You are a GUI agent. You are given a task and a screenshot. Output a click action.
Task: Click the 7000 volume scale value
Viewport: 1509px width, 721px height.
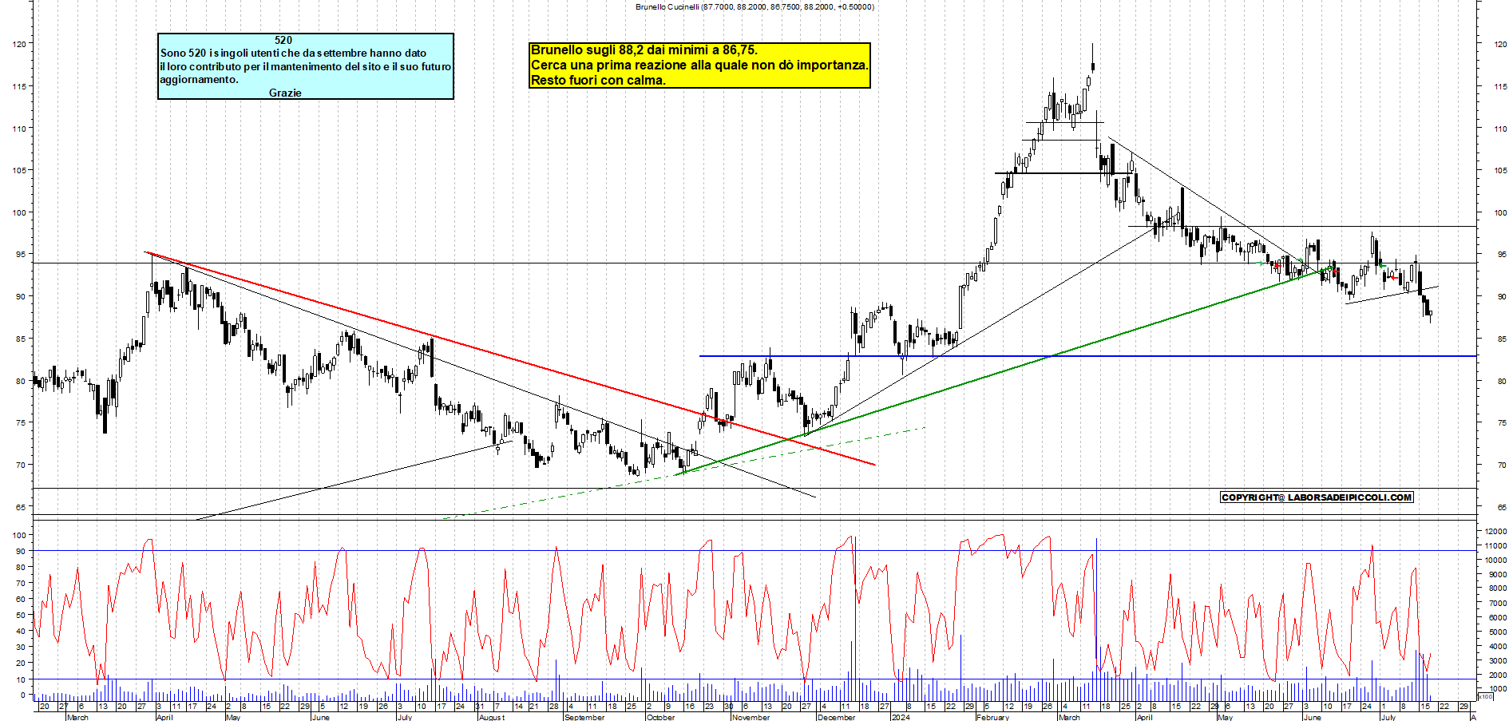pos(1497,603)
